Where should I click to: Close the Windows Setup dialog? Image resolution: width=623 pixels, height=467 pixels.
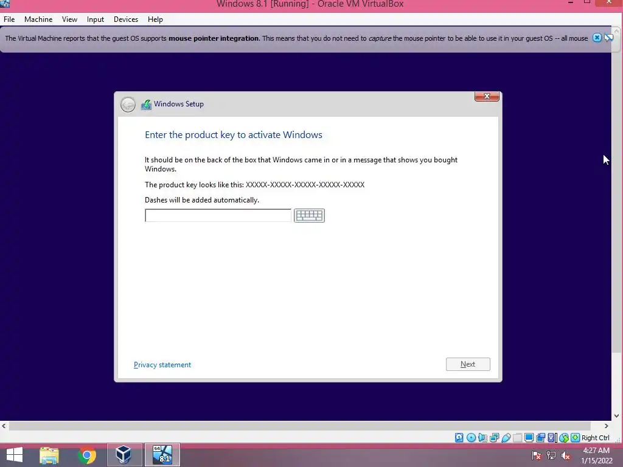click(x=487, y=96)
